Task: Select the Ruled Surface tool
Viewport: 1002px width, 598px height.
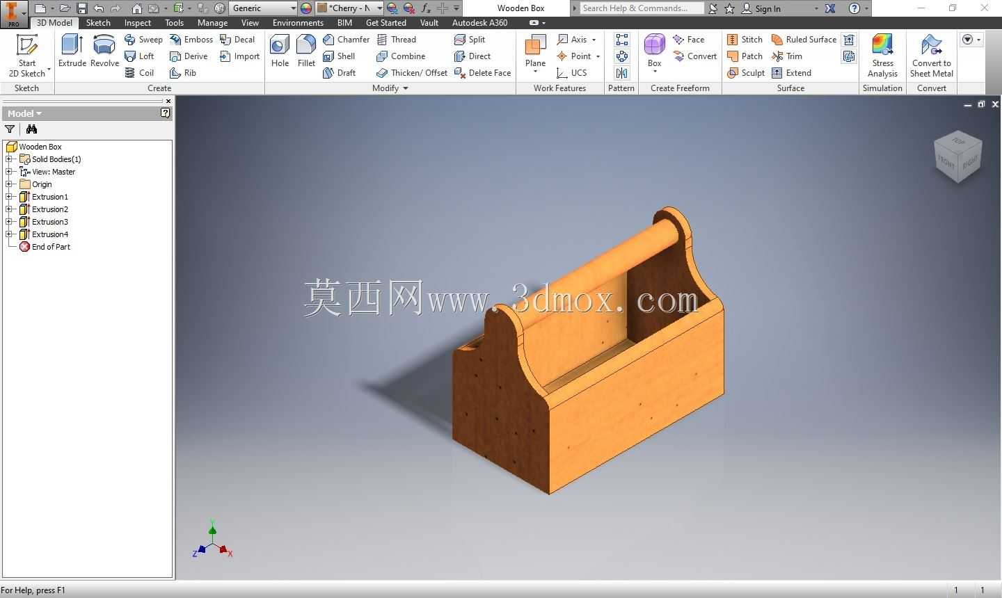Action: pos(804,40)
